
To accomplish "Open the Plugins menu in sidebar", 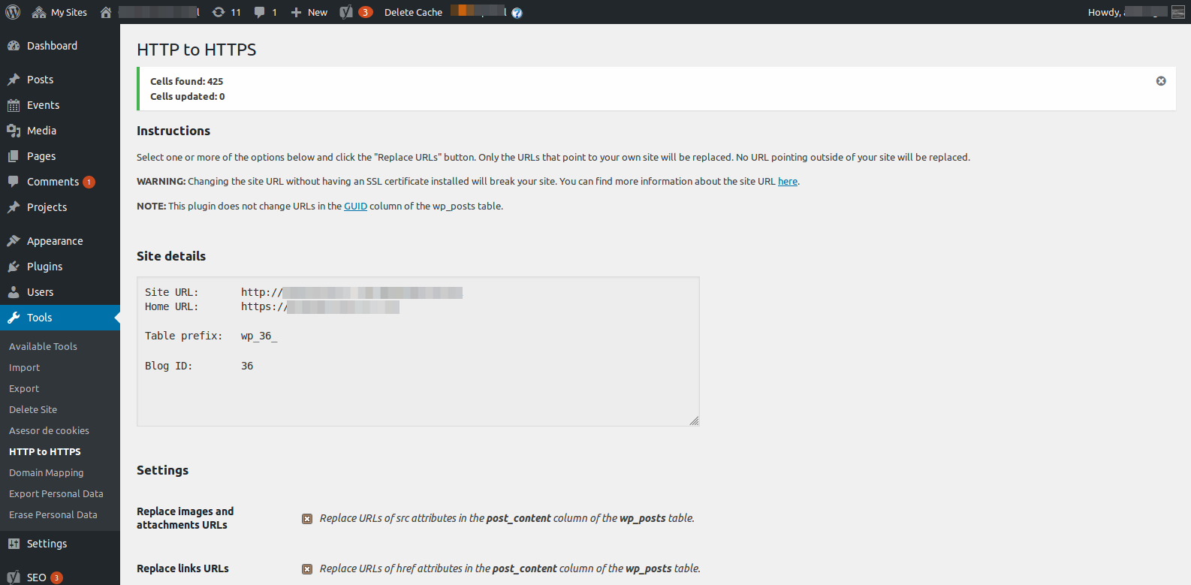I will (44, 267).
